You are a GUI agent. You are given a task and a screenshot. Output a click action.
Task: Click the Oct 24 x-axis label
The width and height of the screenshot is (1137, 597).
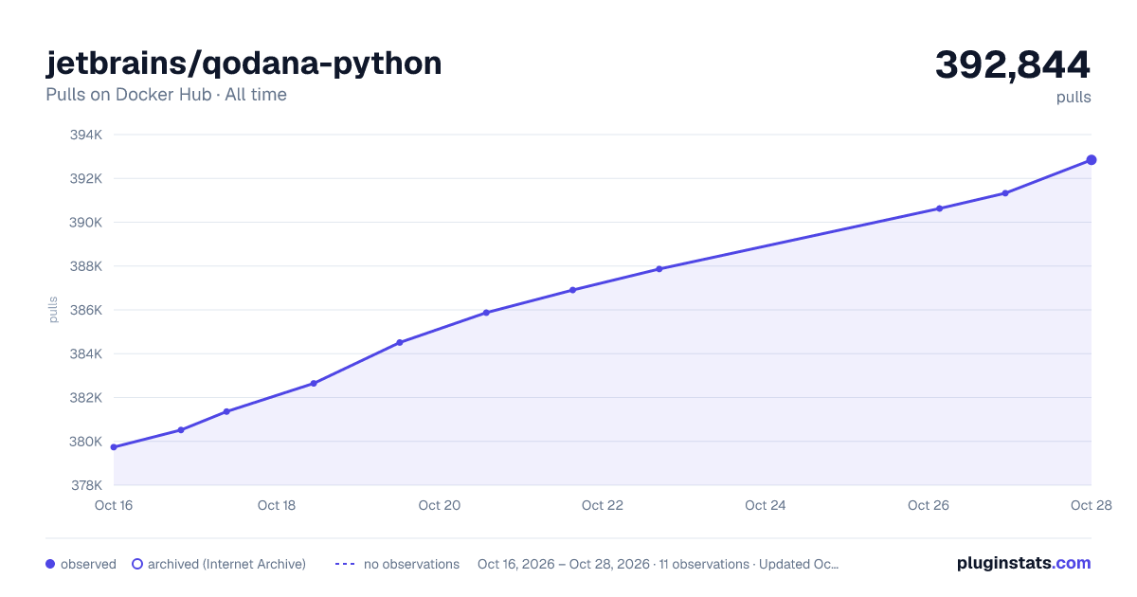point(766,505)
